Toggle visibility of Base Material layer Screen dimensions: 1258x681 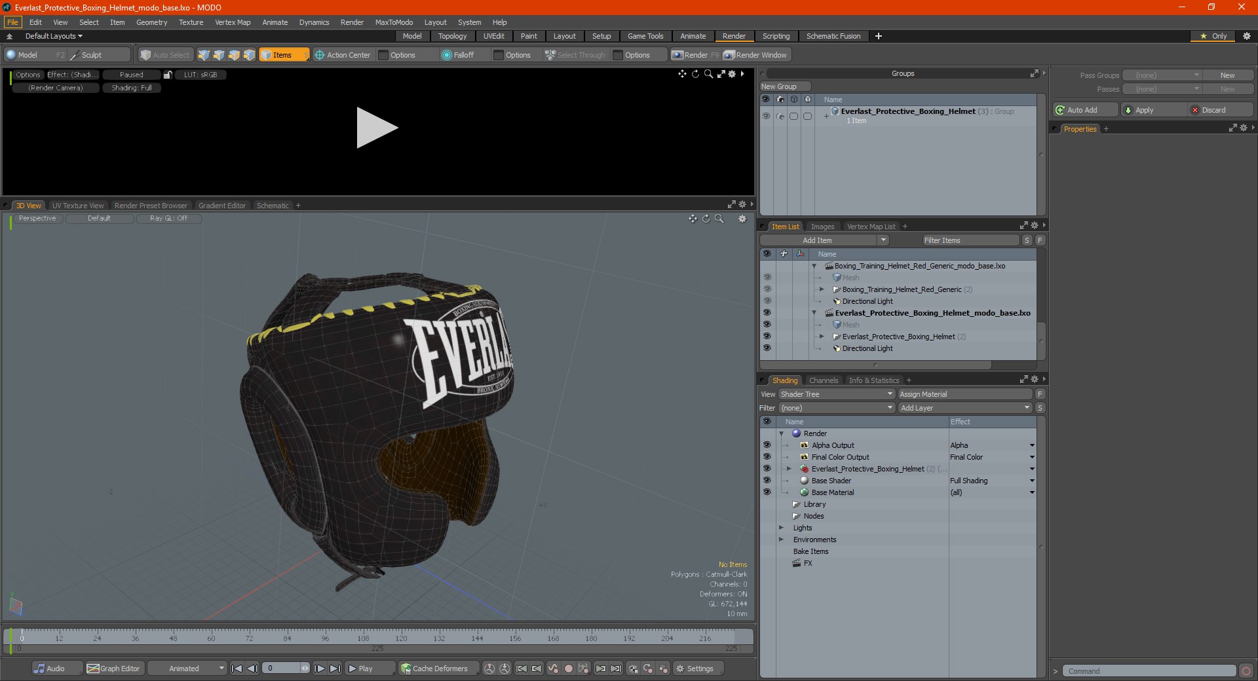pos(767,492)
